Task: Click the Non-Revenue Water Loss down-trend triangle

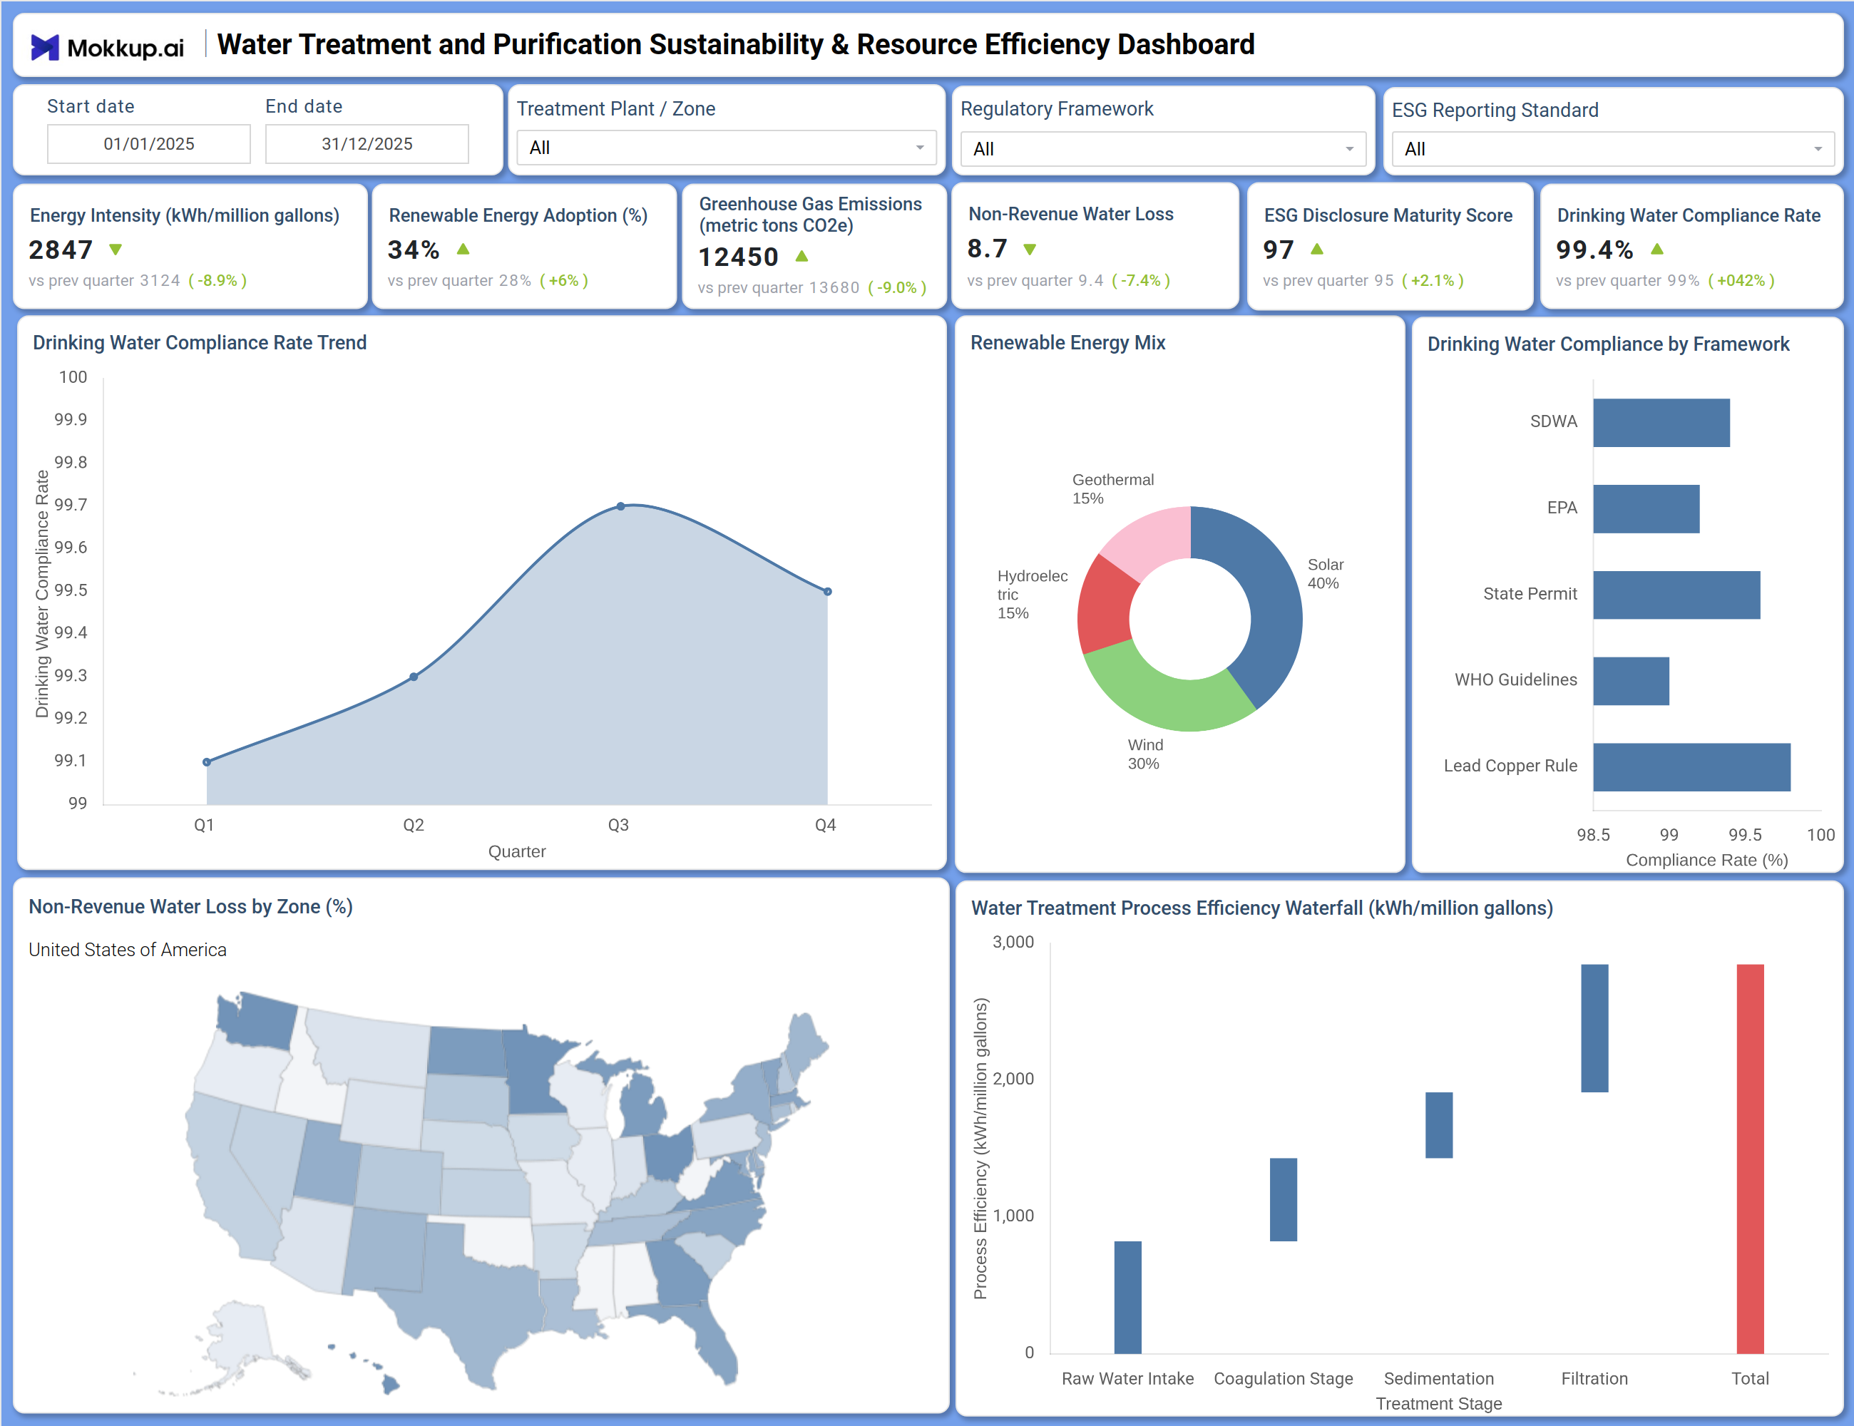Action: [1030, 250]
